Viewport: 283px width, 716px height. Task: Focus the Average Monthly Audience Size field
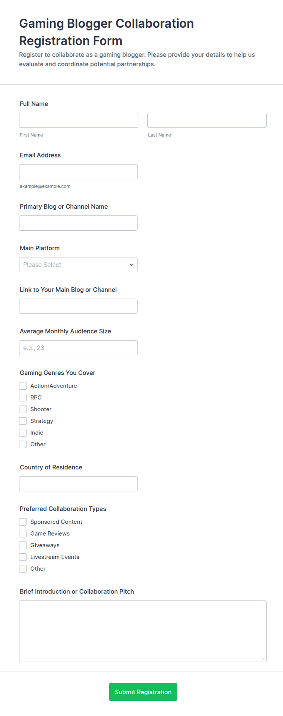tap(78, 348)
